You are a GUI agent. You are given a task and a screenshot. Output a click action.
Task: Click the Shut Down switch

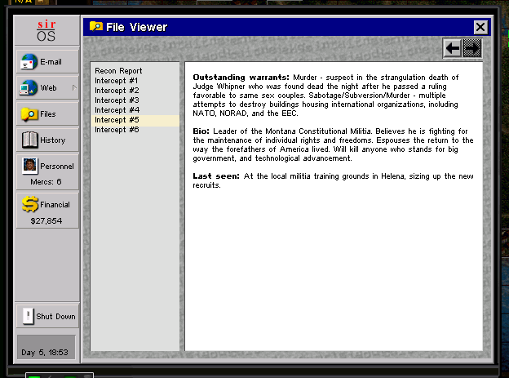[47, 316]
